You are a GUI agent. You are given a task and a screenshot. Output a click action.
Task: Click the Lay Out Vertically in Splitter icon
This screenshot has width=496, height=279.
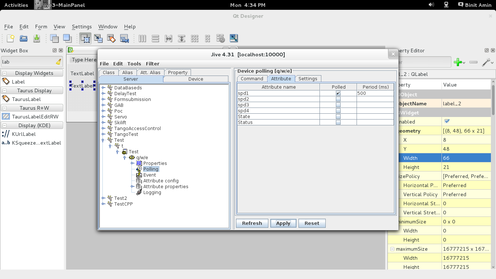pyautogui.click(x=182, y=38)
